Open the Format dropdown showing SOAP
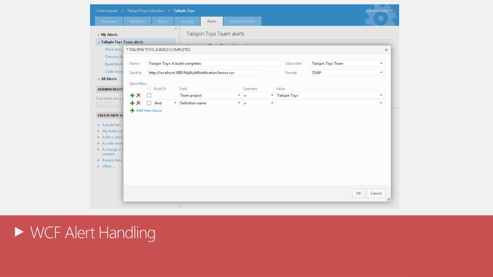The height and width of the screenshot is (277, 493). tap(381, 73)
